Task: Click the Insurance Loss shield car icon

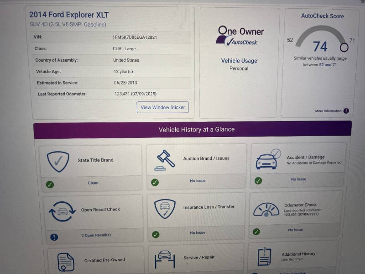Action: 165,209
